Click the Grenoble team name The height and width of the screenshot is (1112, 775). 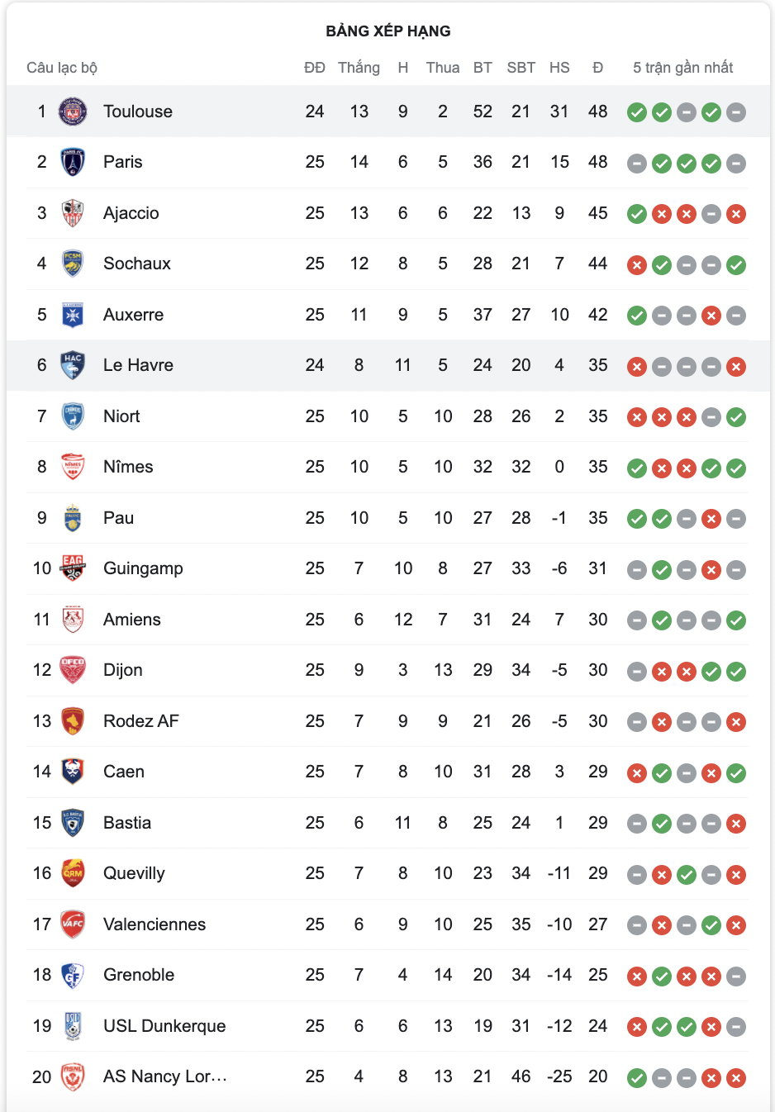[x=139, y=975]
